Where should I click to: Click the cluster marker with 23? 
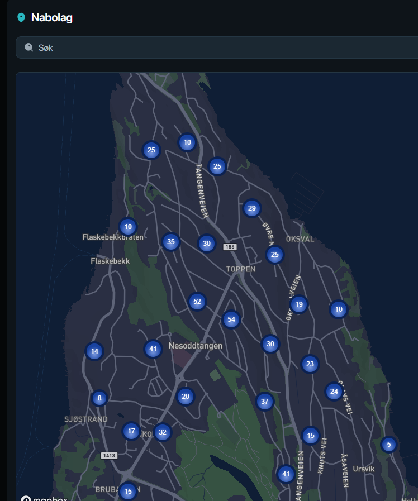(310, 364)
